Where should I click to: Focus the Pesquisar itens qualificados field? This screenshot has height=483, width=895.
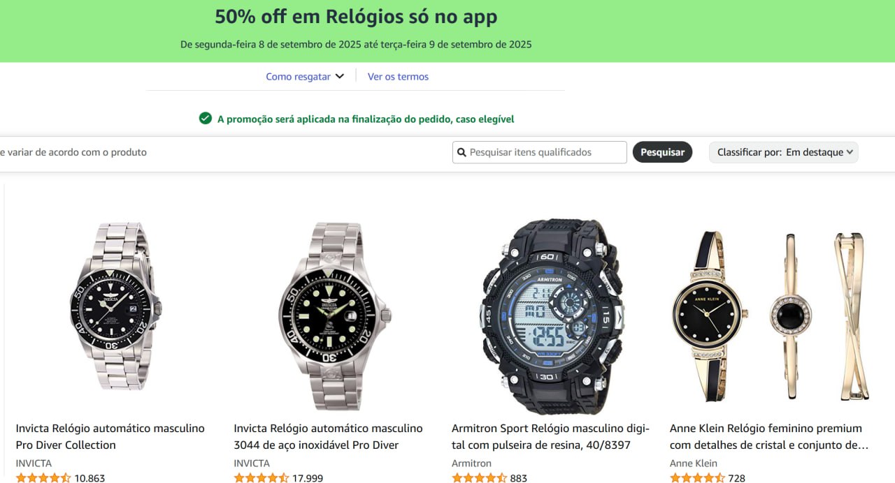click(x=540, y=152)
